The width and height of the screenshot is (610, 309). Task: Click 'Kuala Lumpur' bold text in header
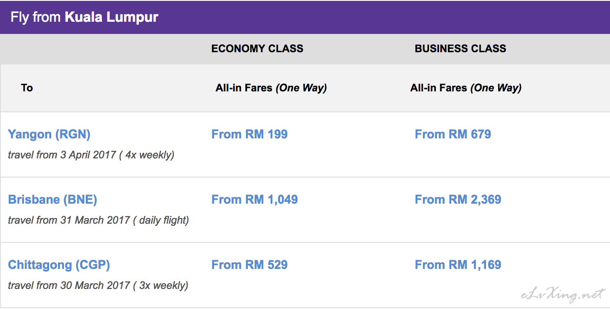tap(112, 17)
